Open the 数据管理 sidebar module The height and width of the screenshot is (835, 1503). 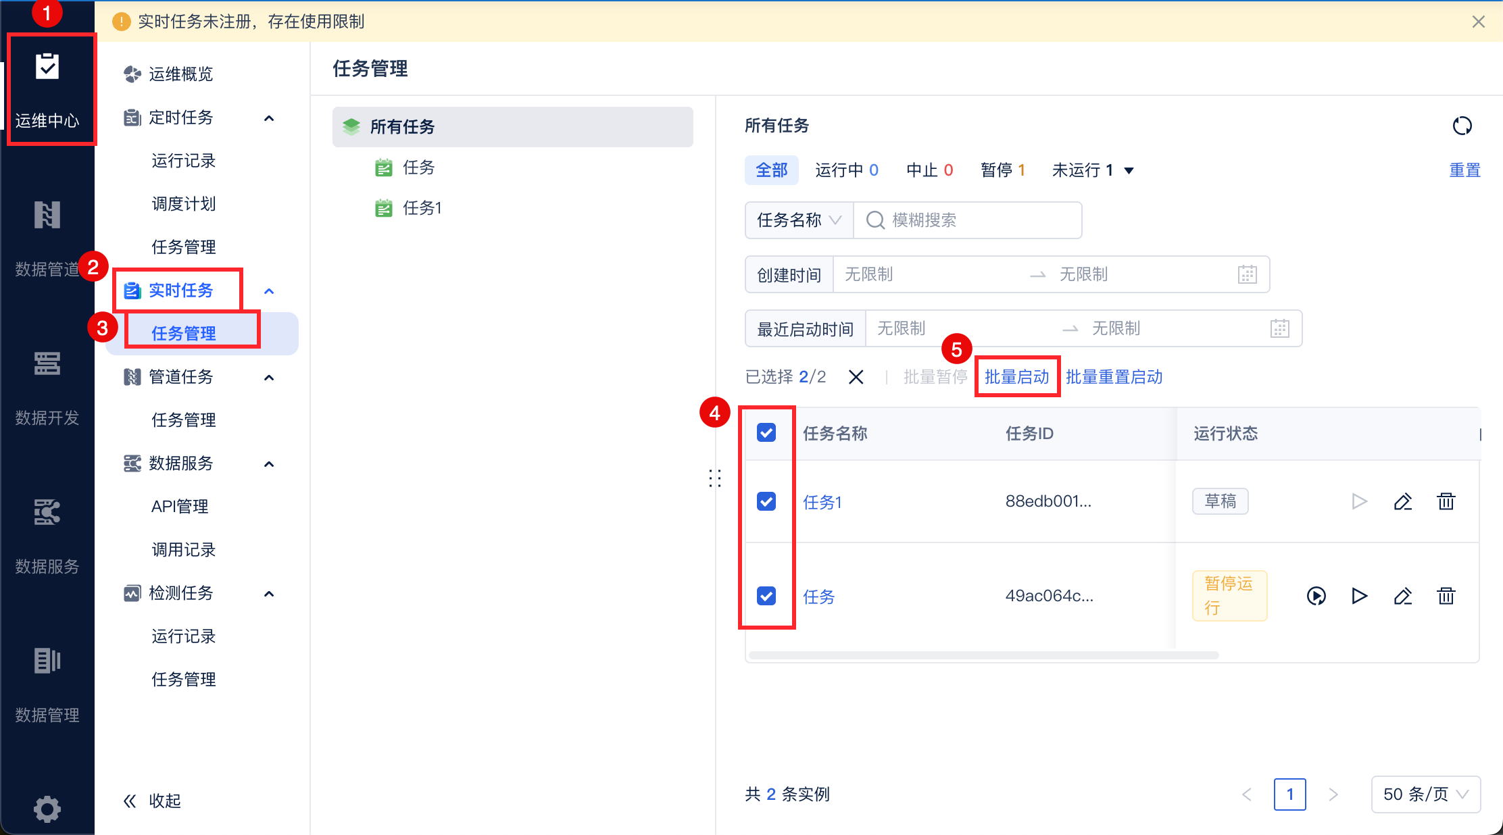click(47, 684)
